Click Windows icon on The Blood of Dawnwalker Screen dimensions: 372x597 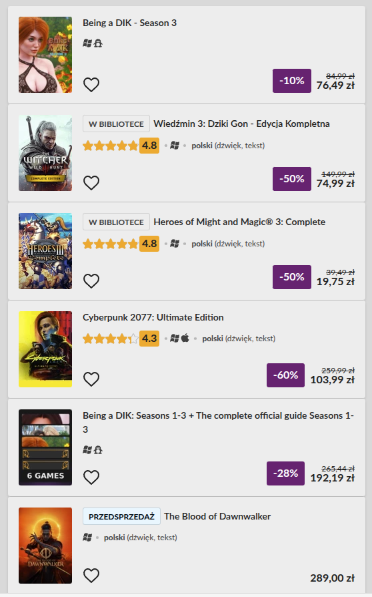pos(87,538)
